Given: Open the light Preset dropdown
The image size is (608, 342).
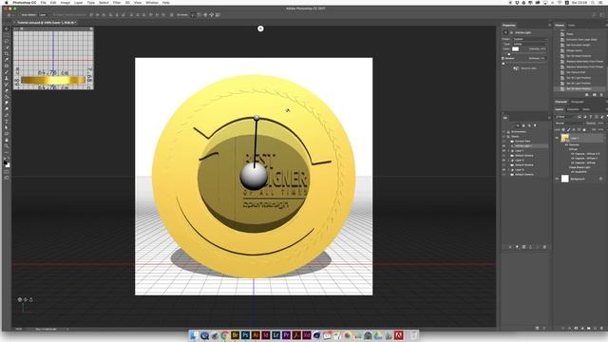Looking at the screenshot, I should click(x=530, y=39).
